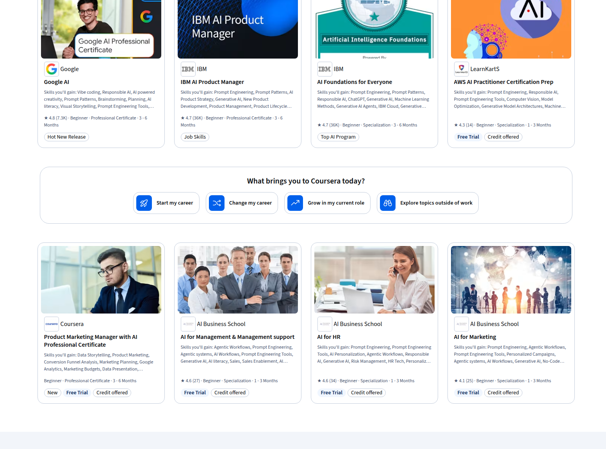Click the Top AI Program tag

click(x=338, y=137)
